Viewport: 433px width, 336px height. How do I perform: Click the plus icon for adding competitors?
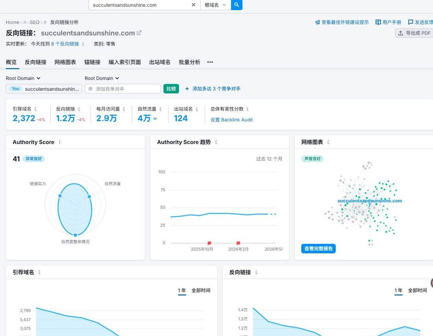point(187,89)
